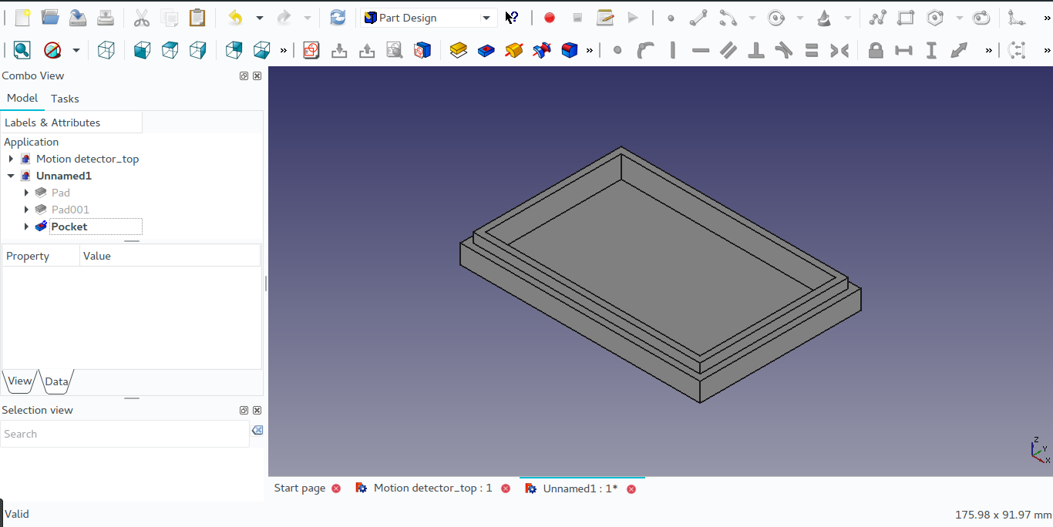Collapse the Unnamed1 document tree
The image size is (1053, 527).
coord(11,176)
